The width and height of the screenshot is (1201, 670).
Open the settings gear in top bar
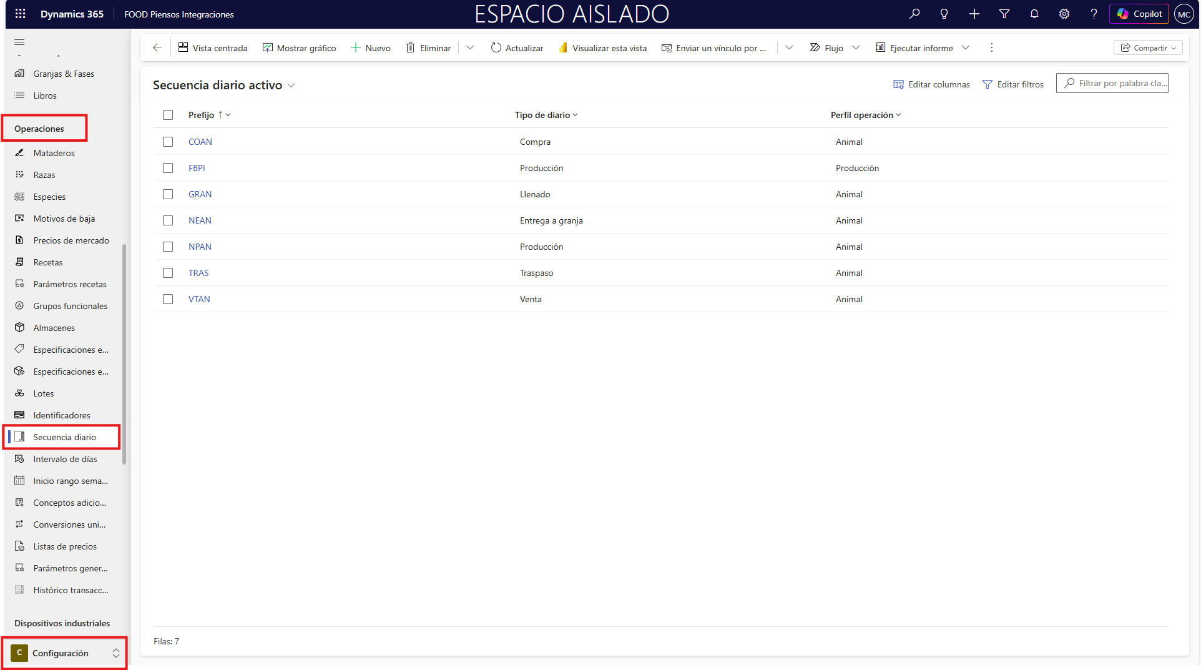pyautogui.click(x=1064, y=14)
